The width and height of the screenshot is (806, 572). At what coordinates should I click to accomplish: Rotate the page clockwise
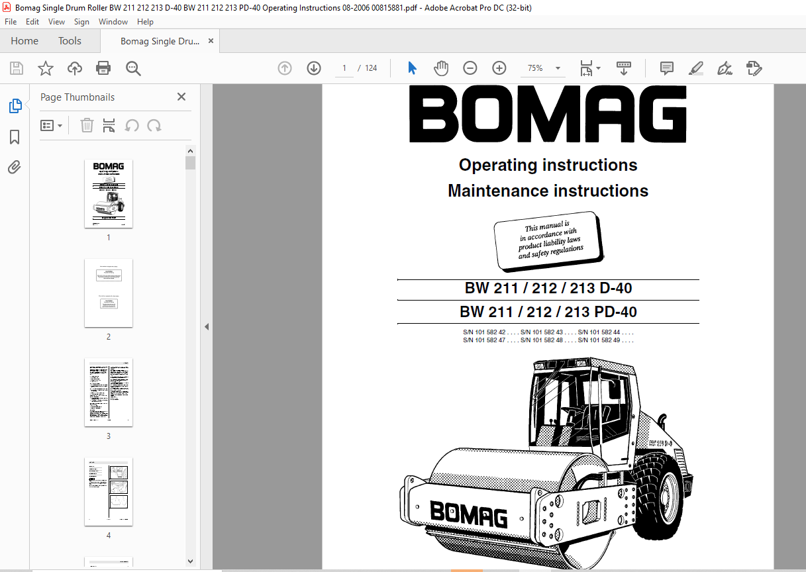click(154, 125)
